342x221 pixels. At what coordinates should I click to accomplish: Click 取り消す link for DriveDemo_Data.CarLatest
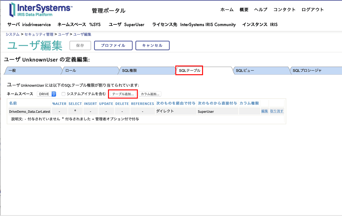click(277, 111)
